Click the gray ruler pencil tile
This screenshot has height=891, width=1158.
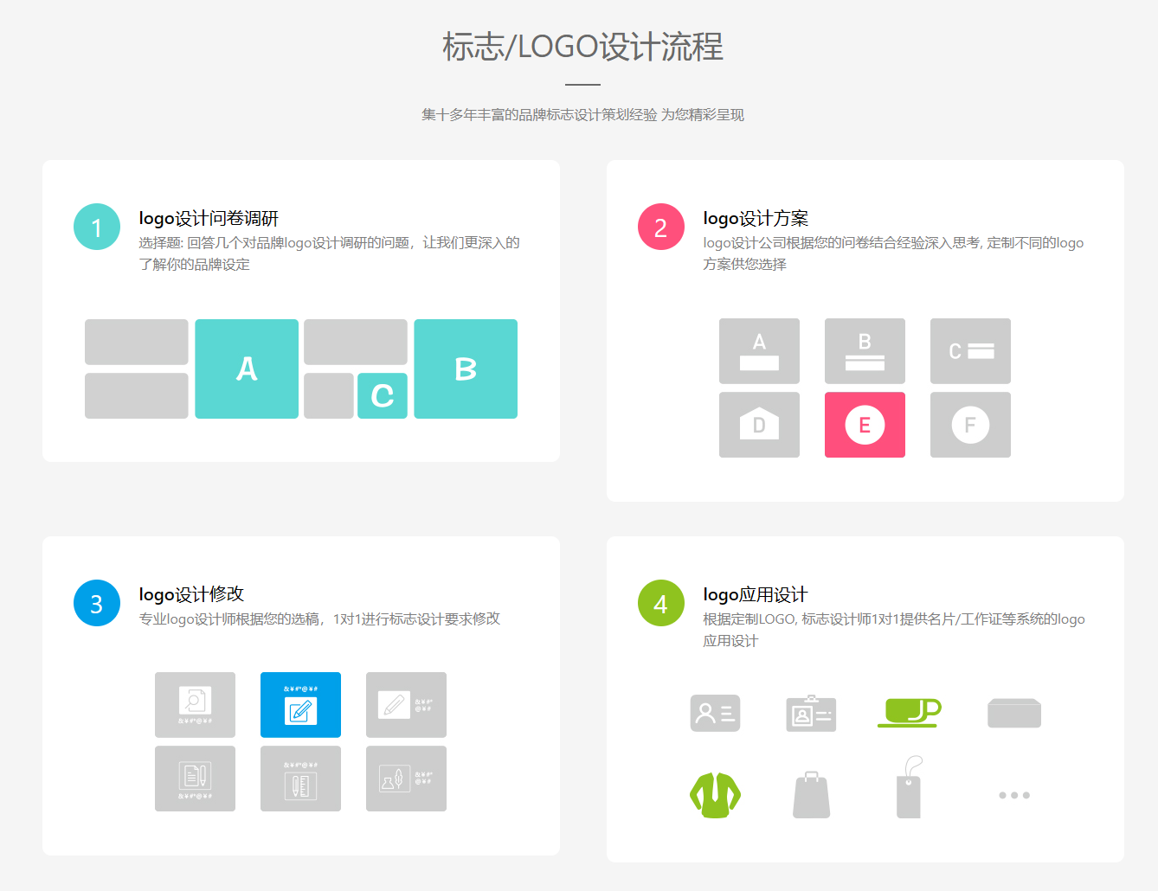(x=300, y=779)
